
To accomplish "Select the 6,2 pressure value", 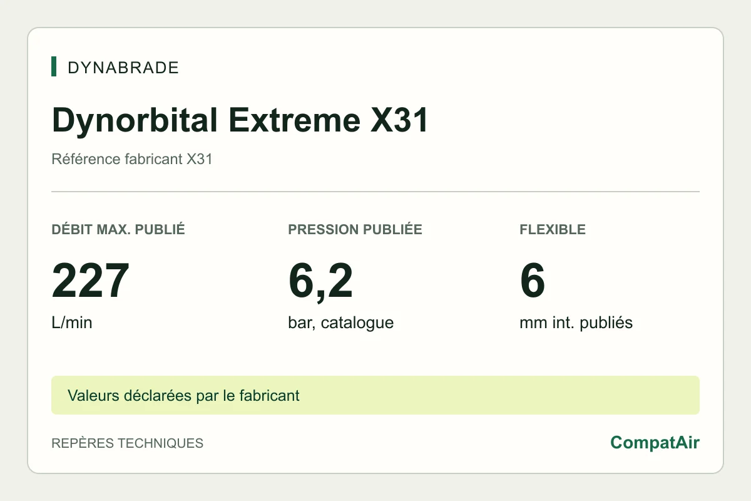I will (320, 281).
